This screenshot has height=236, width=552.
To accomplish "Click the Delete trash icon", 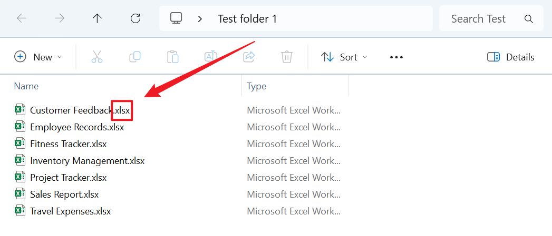I will pos(287,57).
